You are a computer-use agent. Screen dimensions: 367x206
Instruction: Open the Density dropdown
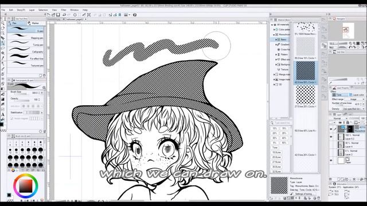pyautogui.click(x=353, y=109)
